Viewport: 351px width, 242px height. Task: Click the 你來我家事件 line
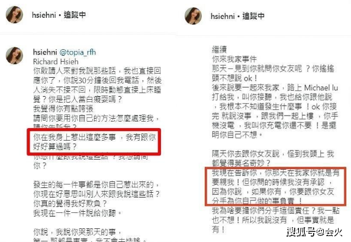234,59
